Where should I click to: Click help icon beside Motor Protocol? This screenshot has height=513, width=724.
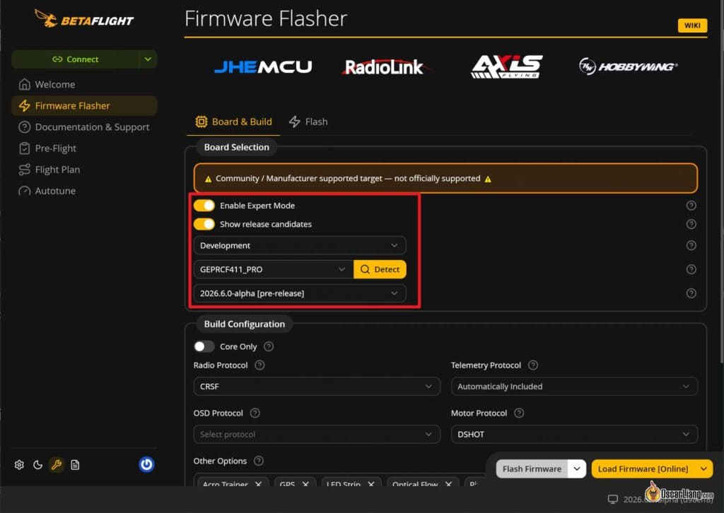[x=519, y=413]
